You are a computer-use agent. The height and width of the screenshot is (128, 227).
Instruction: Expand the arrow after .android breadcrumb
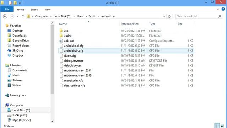coord(114,16)
